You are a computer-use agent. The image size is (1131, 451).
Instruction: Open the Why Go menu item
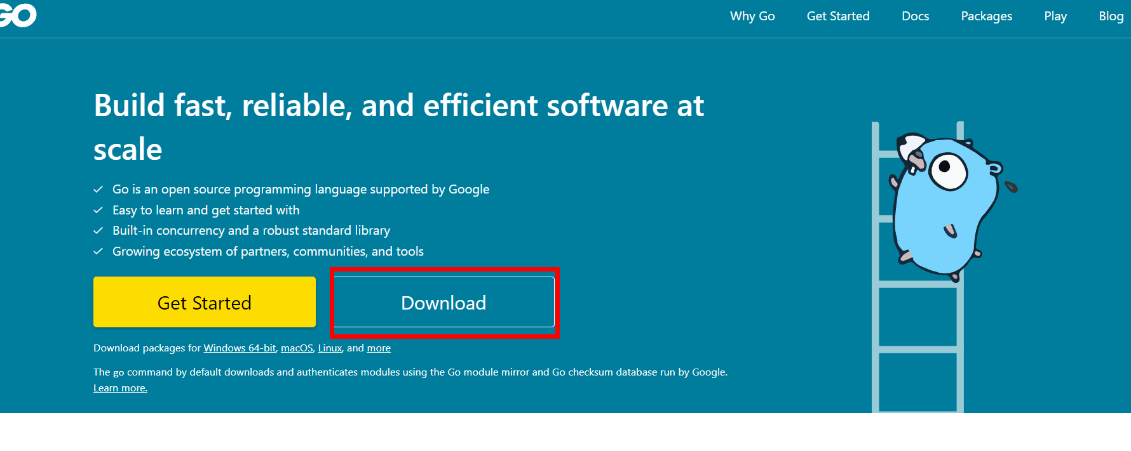pos(752,16)
